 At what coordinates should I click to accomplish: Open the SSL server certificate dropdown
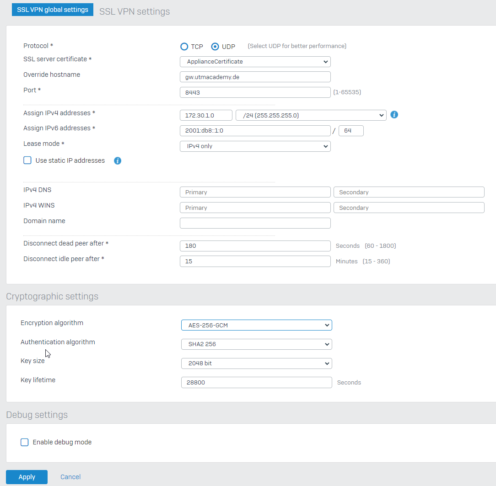pyautogui.click(x=255, y=61)
